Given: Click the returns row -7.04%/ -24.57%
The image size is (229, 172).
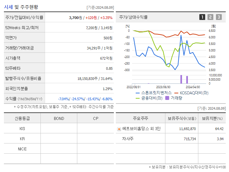Looking at the screenshot, I should [x=85, y=99].
